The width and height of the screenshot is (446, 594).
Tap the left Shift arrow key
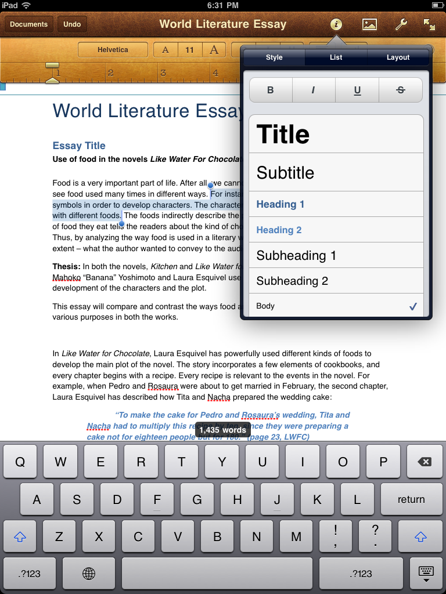pos(20,537)
